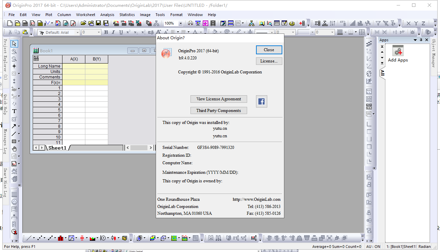Select the A(X) column header

[x=74, y=59]
